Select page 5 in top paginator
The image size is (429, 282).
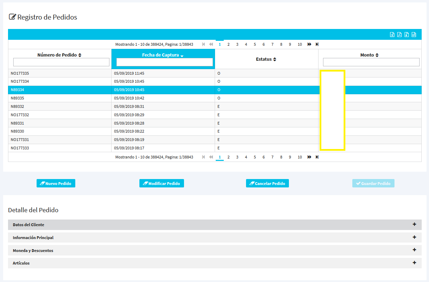(255, 44)
